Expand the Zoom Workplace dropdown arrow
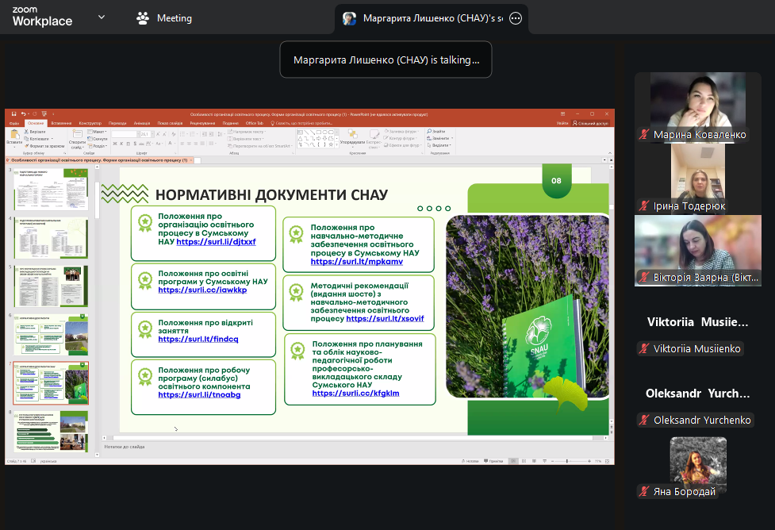The image size is (775, 530). [x=101, y=17]
